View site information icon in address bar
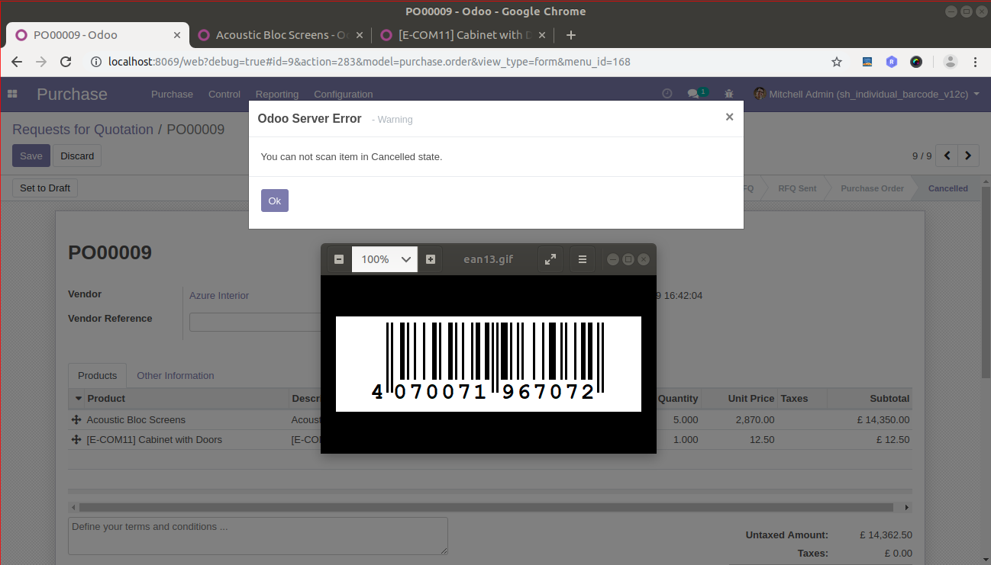Viewport: 991px width, 565px height. pos(96,62)
